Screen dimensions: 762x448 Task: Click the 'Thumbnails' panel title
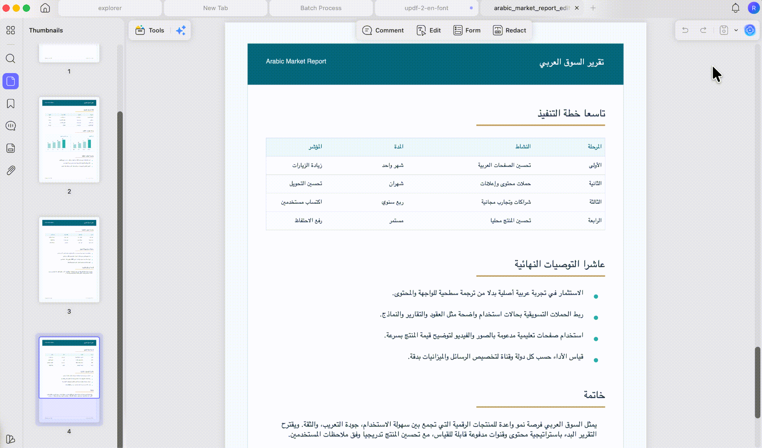click(46, 30)
